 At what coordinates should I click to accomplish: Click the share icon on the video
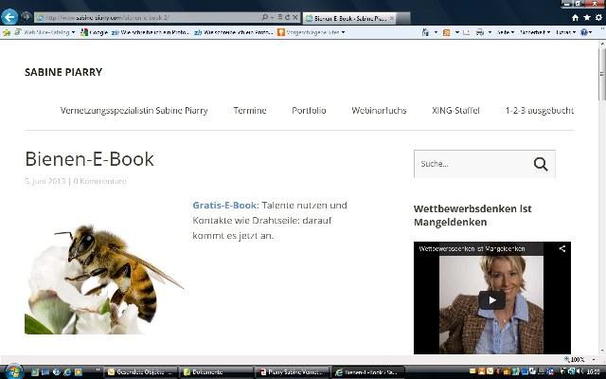(562, 248)
